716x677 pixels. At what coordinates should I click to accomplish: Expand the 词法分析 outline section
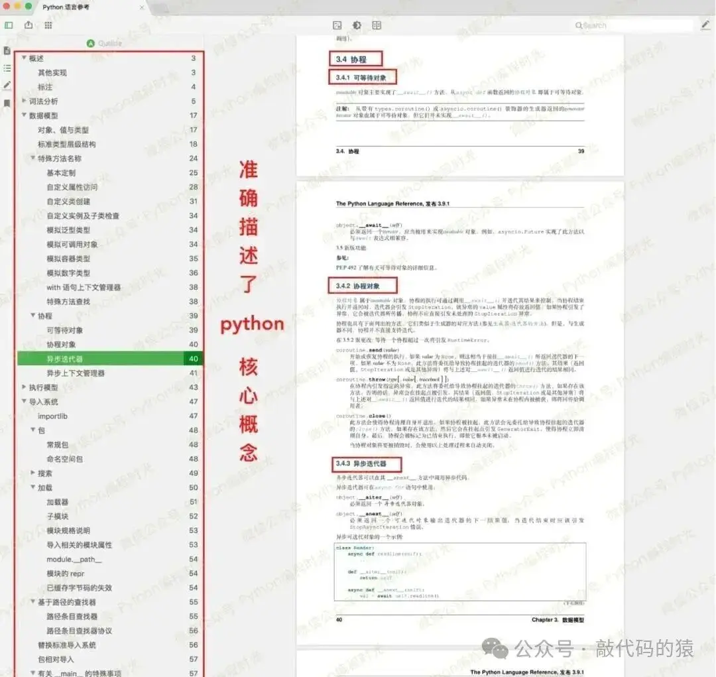tap(24, 101)
